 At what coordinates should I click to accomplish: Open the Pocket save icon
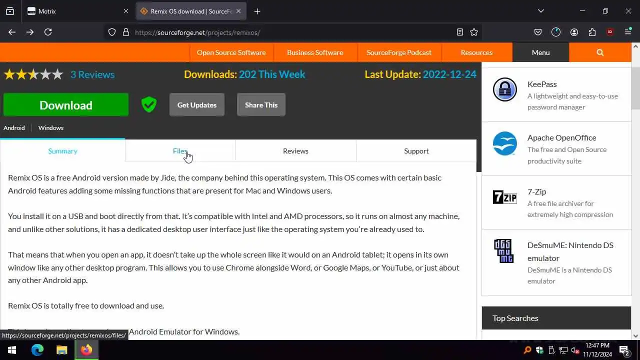538,32
